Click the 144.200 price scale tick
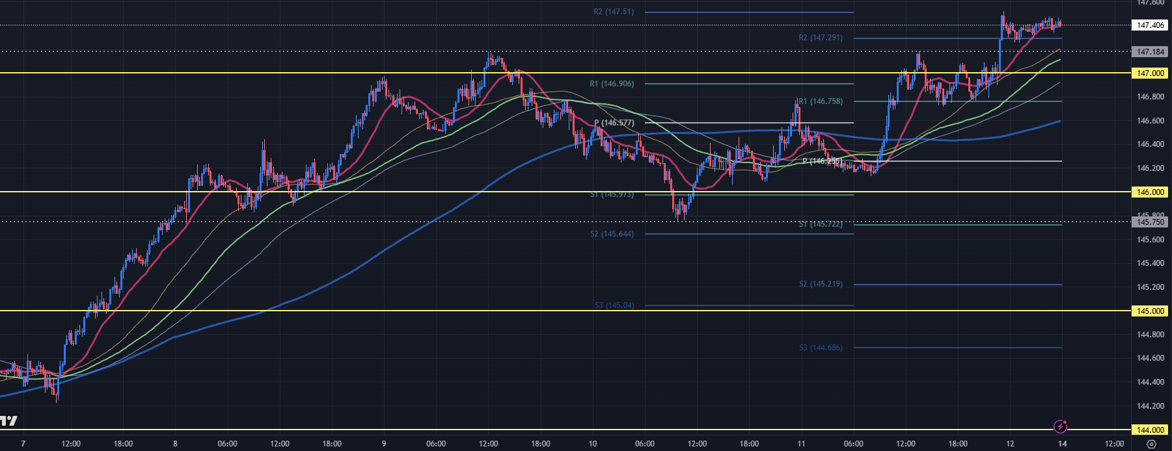 point(1150,406)
